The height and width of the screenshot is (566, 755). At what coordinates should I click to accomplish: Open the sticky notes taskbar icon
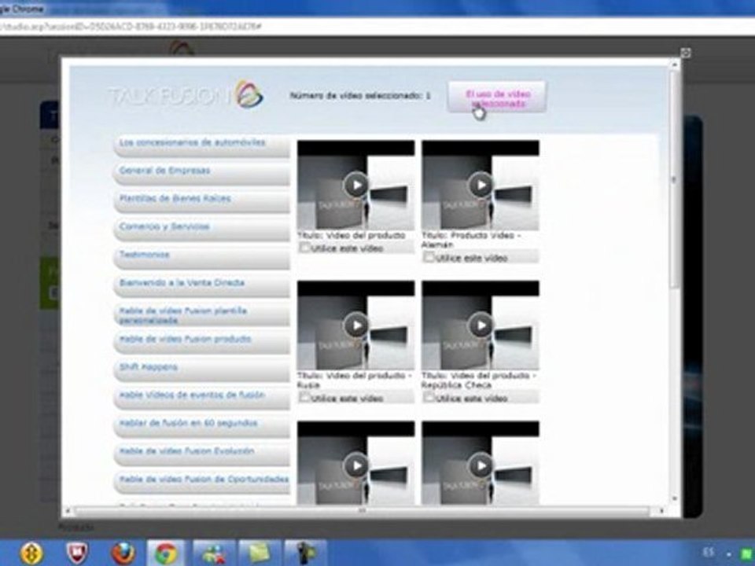pyautogui.click(x=260, y=553)
